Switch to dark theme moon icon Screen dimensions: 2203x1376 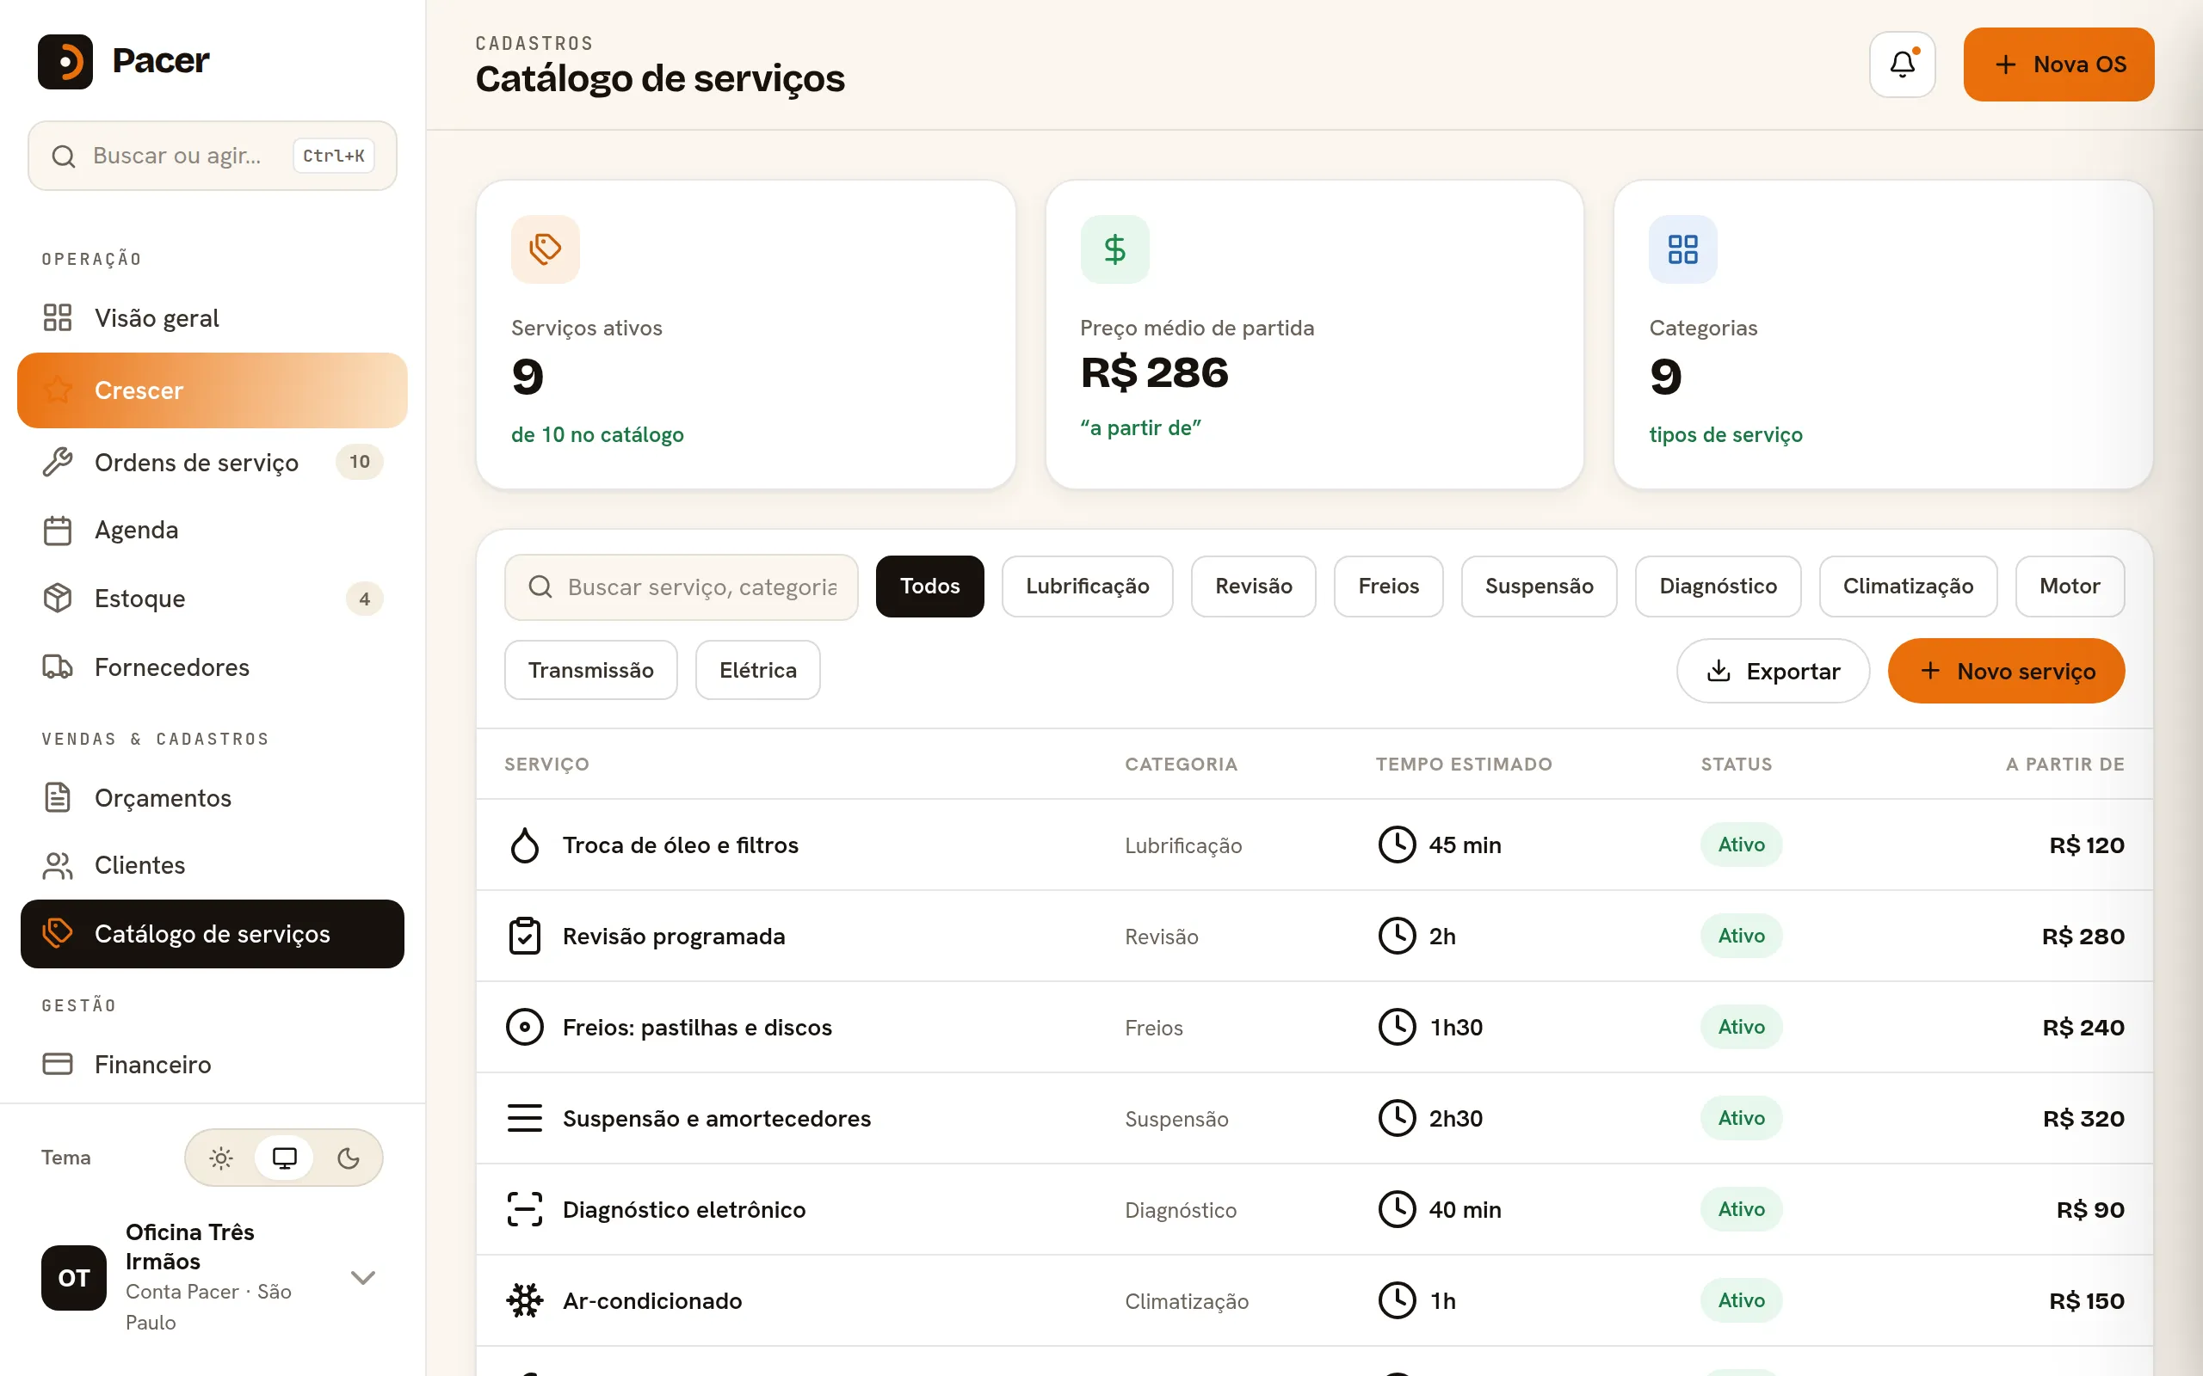tap(349, 1158)
